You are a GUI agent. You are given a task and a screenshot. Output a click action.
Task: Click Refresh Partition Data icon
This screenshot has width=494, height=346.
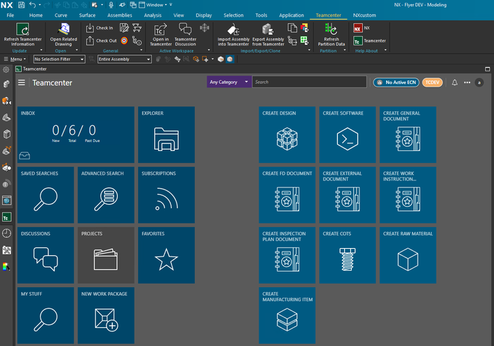click(331, 29)
